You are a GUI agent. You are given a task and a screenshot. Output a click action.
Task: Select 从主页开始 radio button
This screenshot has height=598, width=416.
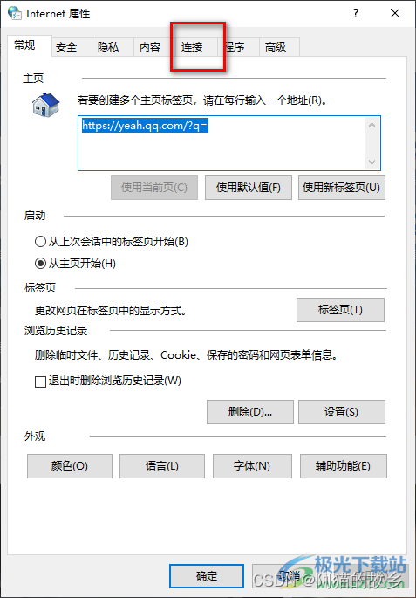(x=40, y=263)
